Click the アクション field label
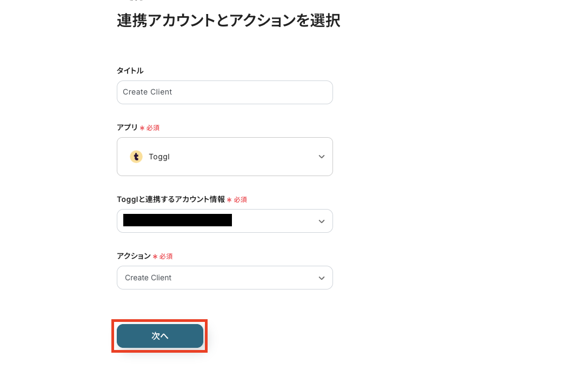The image size is (572, 377). point(134,256)
